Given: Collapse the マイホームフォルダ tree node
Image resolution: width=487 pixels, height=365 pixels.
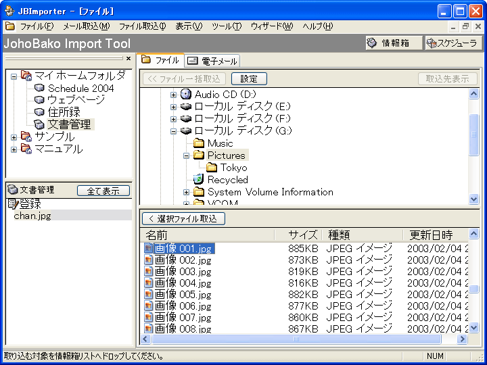Looking at the screenshot, I should pyautogui.click(x=14, y=76).
